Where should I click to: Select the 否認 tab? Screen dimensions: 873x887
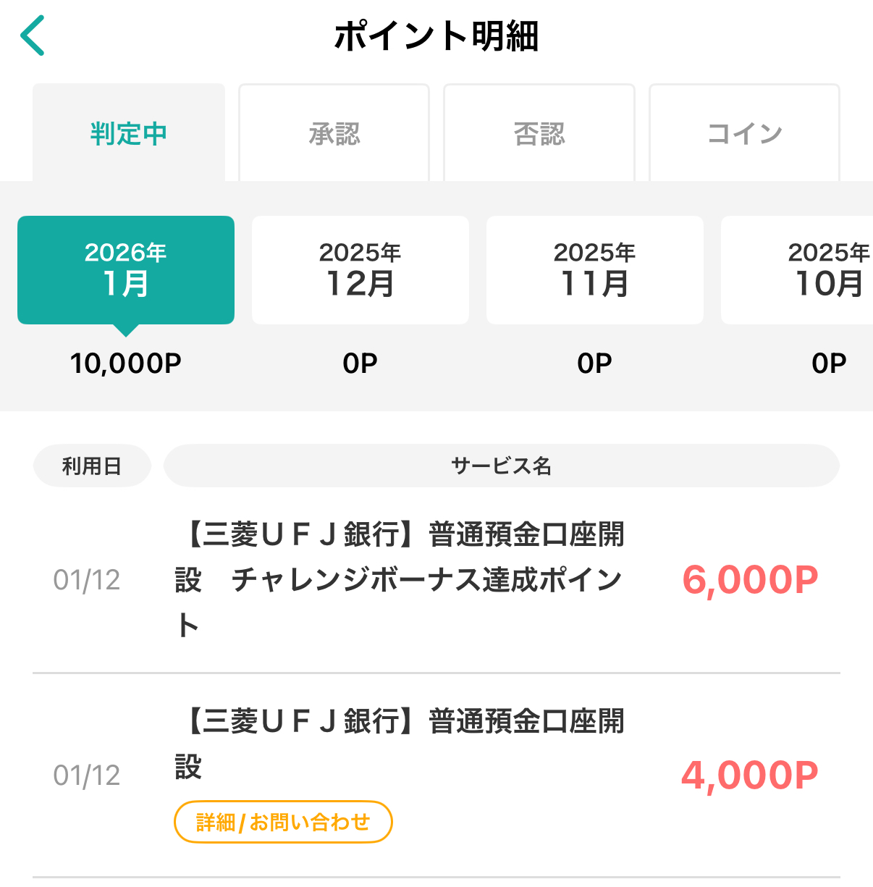539,134
